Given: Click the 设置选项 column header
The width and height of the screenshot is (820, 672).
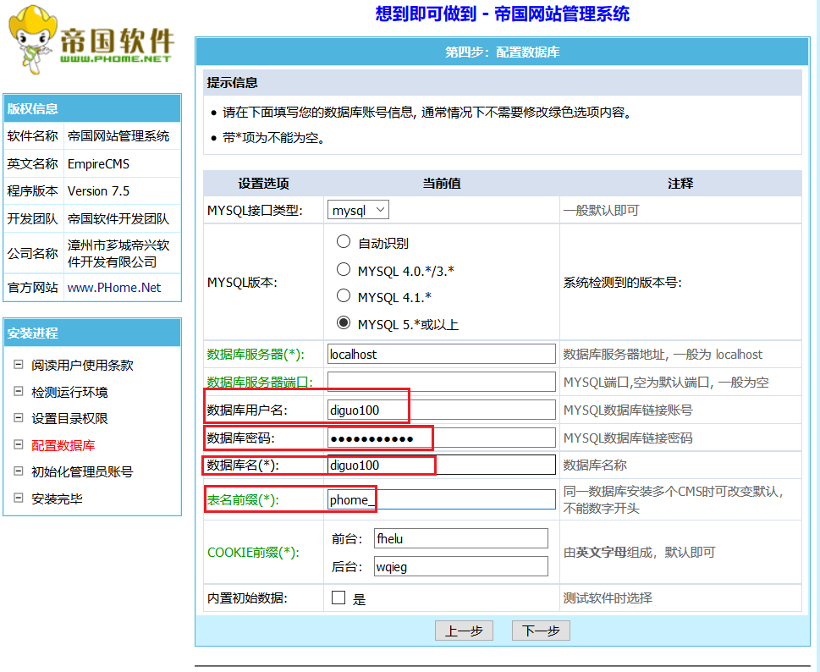Looking at the screenshot, I should tap(263, 183).
